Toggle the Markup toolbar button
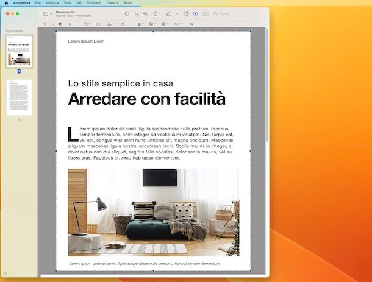Screen dimensions: 372x282 (195, 14)
